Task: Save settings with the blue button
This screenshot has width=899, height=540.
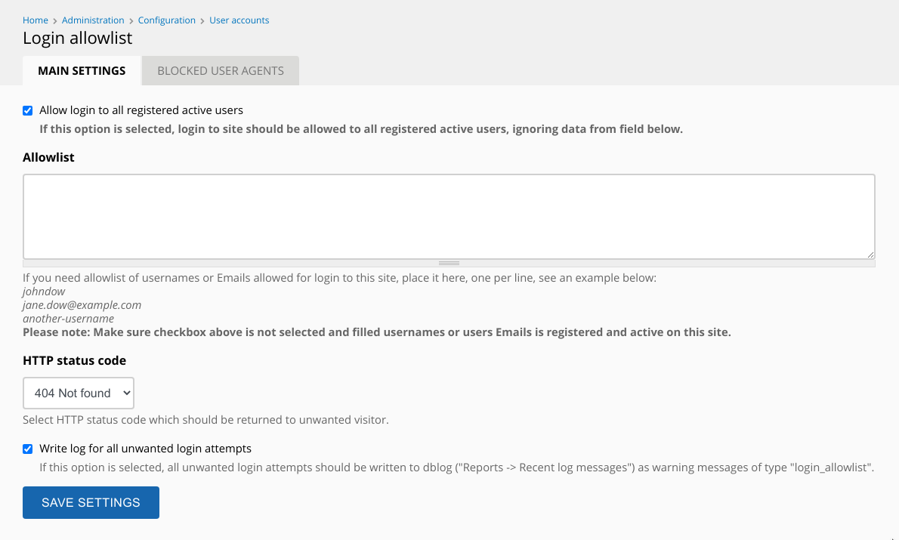Action: [x=91, y=503]
